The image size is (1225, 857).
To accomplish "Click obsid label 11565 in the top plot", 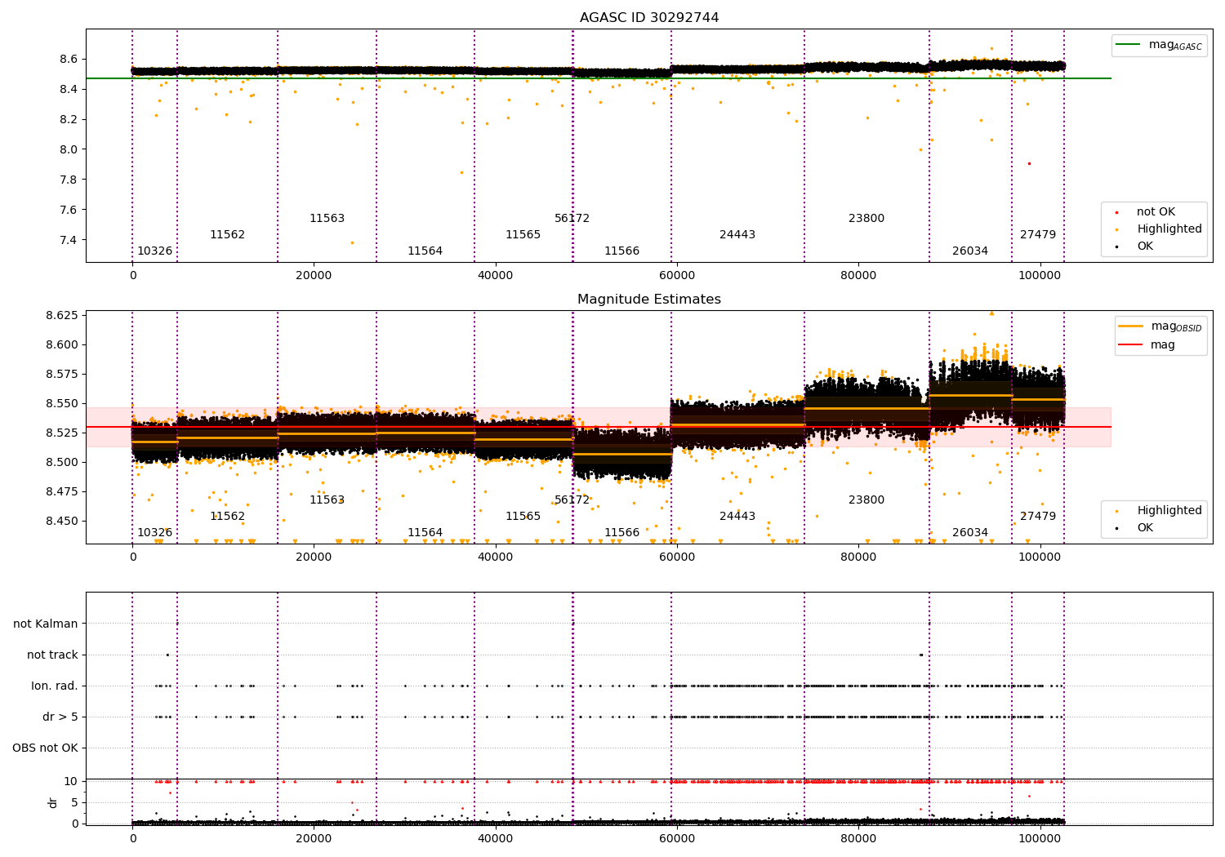I will tap(523, 235).
